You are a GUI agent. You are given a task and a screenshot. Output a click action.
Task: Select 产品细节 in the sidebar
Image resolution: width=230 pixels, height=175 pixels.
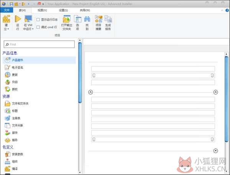(x=39, y=60)
